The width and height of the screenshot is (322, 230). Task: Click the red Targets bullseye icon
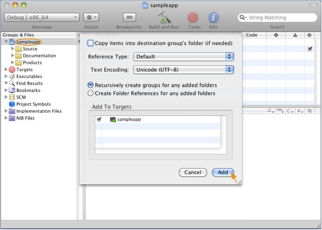pos(12,70)
